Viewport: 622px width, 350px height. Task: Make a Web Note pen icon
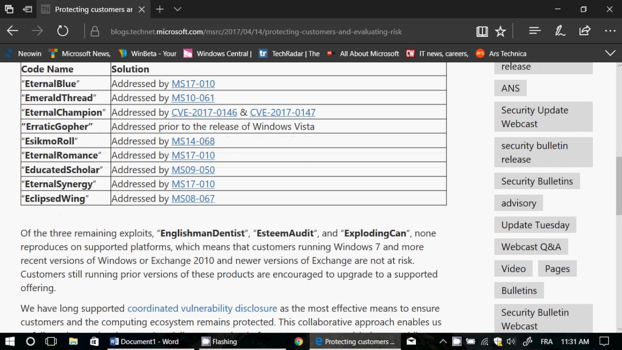560,31
